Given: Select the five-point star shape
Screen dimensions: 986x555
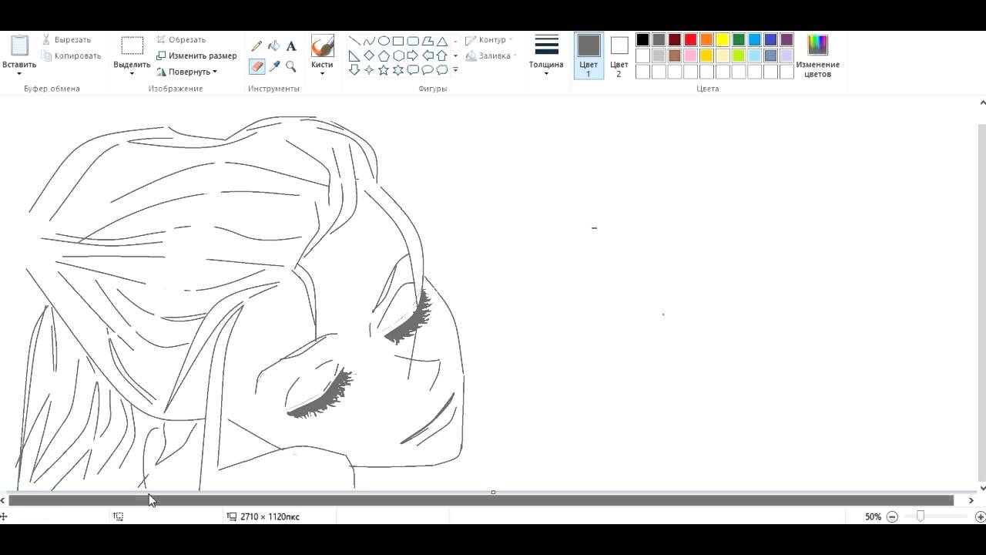Looking at the screenshot, I should (x=384, y=70).
